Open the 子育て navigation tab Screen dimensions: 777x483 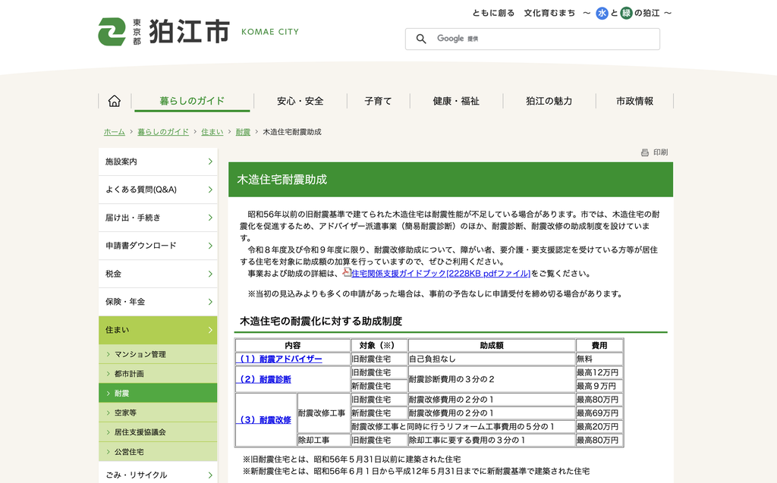click(x=378, y=101)
